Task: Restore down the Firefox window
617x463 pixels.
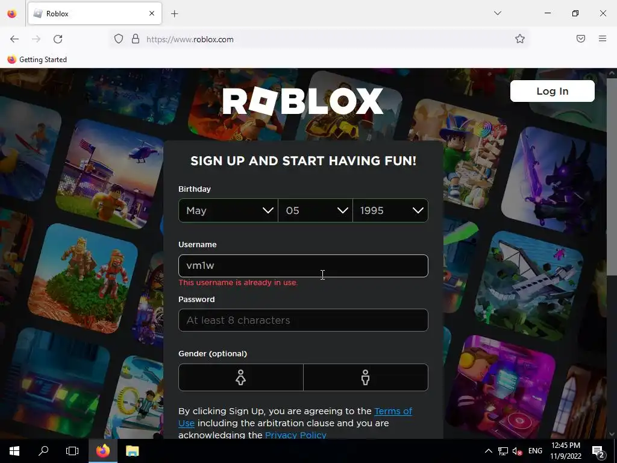Action: point(575,13)
